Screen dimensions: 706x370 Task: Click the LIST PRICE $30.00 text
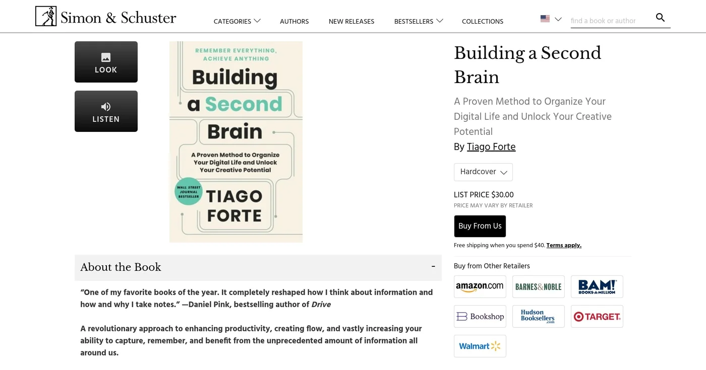click(x=484, y=194)
